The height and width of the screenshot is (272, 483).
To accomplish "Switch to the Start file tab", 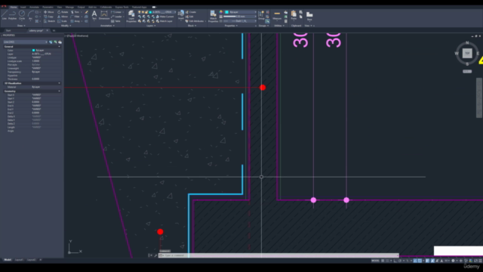I will point(8,30).
